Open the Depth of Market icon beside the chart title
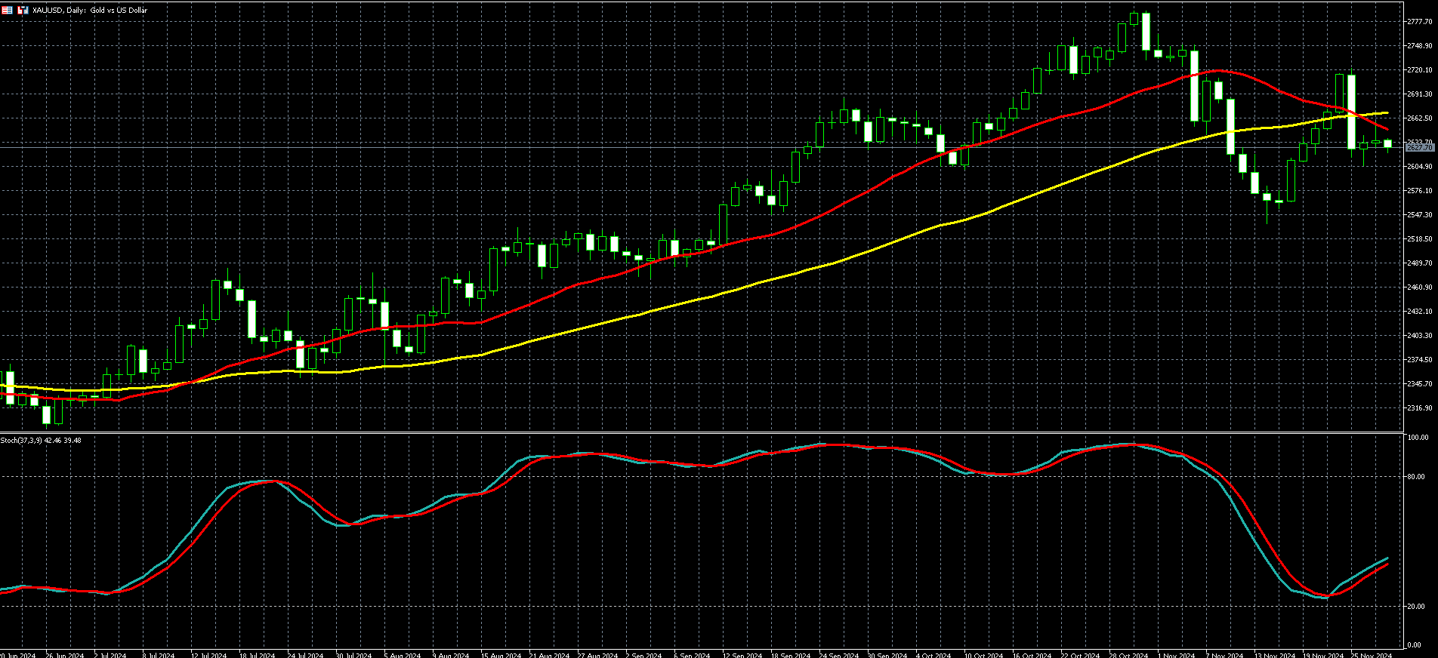1438x658 pixels. click(x=8, y=10)
